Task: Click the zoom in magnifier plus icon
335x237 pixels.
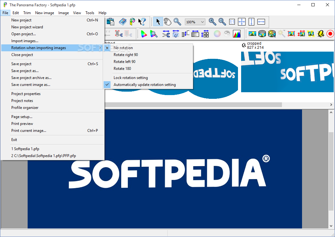Action: (212, 22)
